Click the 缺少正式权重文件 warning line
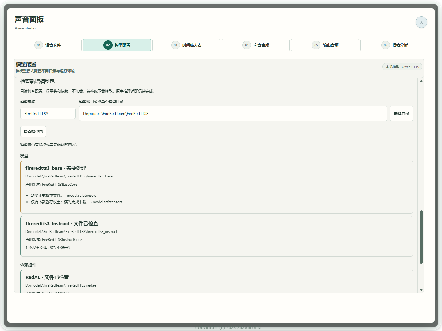This screenshot has width=442, height=331. pyautogui.click(x=64, y=196)
